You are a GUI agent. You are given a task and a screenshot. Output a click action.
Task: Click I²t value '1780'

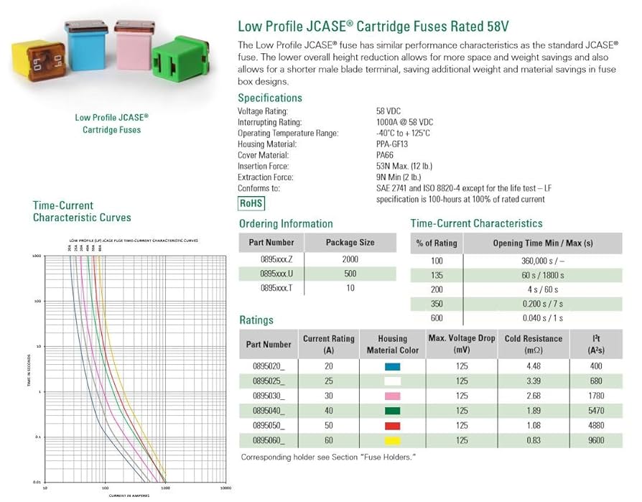596,396
